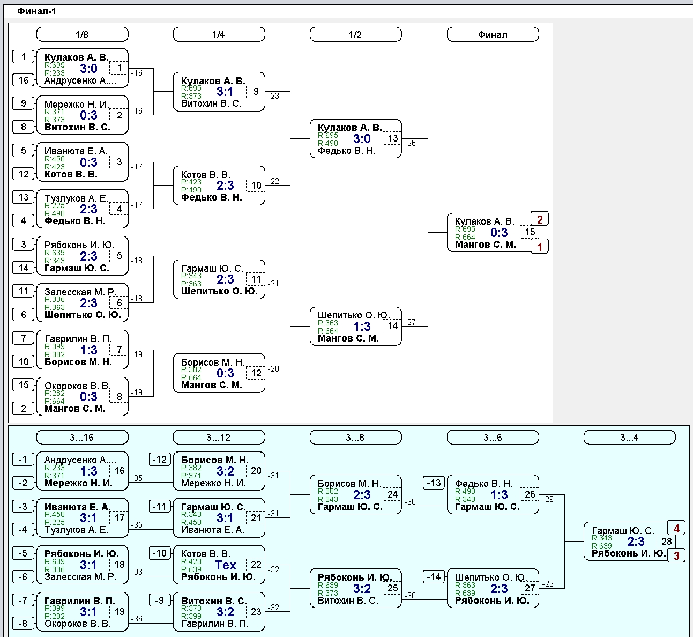Select the -13 box beside Федько В. Н.
Viewport: 693px width, 637px height.
434,483
